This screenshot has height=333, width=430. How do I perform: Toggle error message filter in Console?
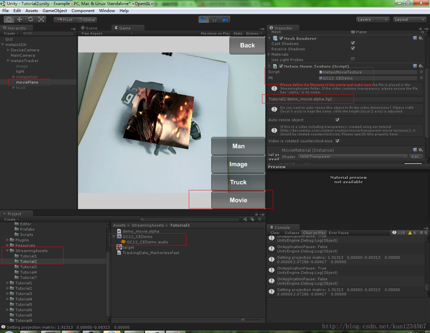point(423,233)
